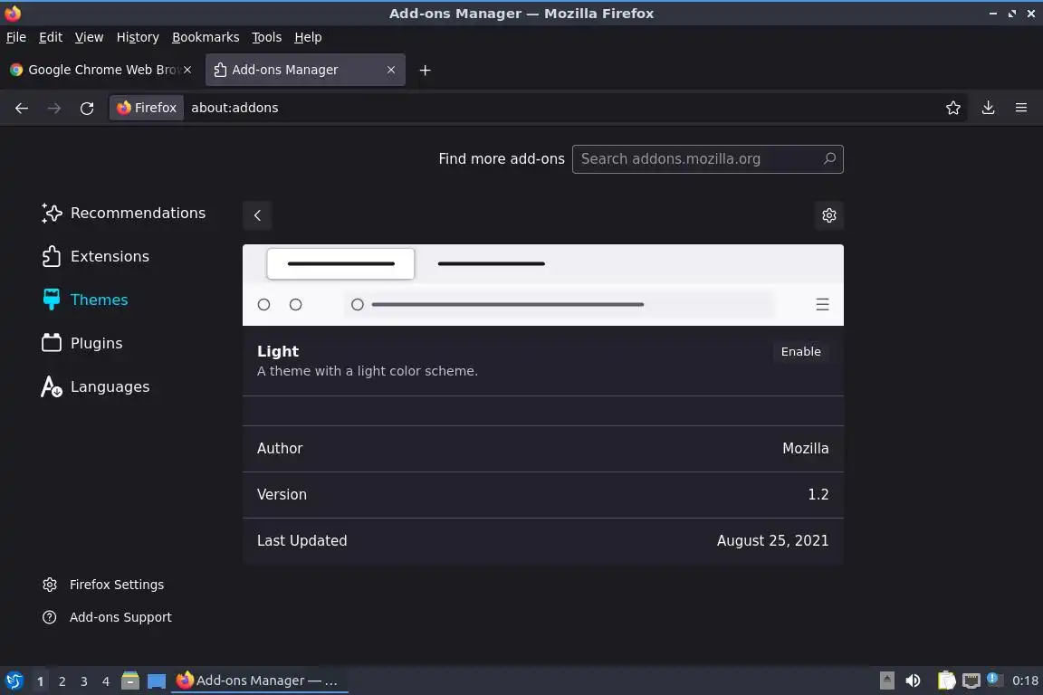
Task: Open the taskbar start menu icon
Action: (14, 681)
